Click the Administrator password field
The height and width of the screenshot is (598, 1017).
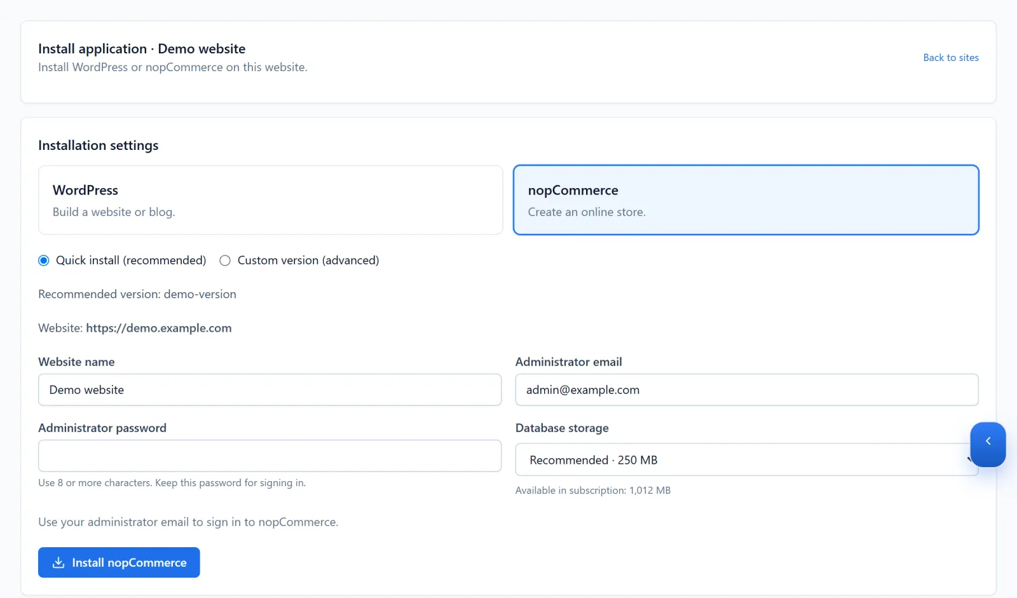270,456
